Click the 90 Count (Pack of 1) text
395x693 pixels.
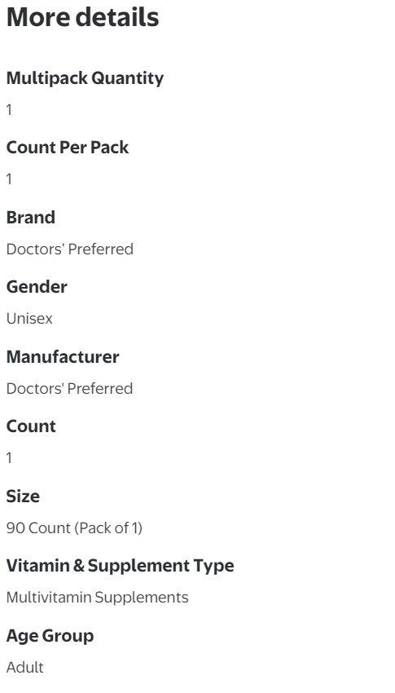click(74, 527)
